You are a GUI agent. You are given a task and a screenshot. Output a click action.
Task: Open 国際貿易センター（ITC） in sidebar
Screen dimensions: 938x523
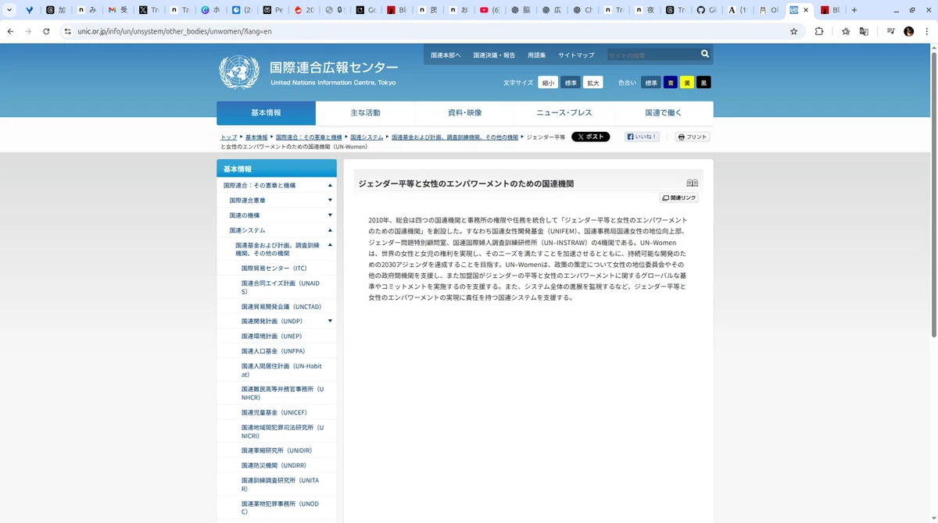coord(274,269)
